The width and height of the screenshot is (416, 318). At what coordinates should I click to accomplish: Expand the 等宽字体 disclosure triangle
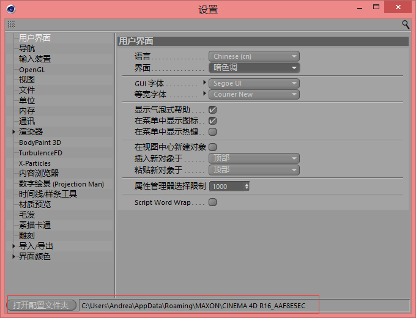click(204, 94)
